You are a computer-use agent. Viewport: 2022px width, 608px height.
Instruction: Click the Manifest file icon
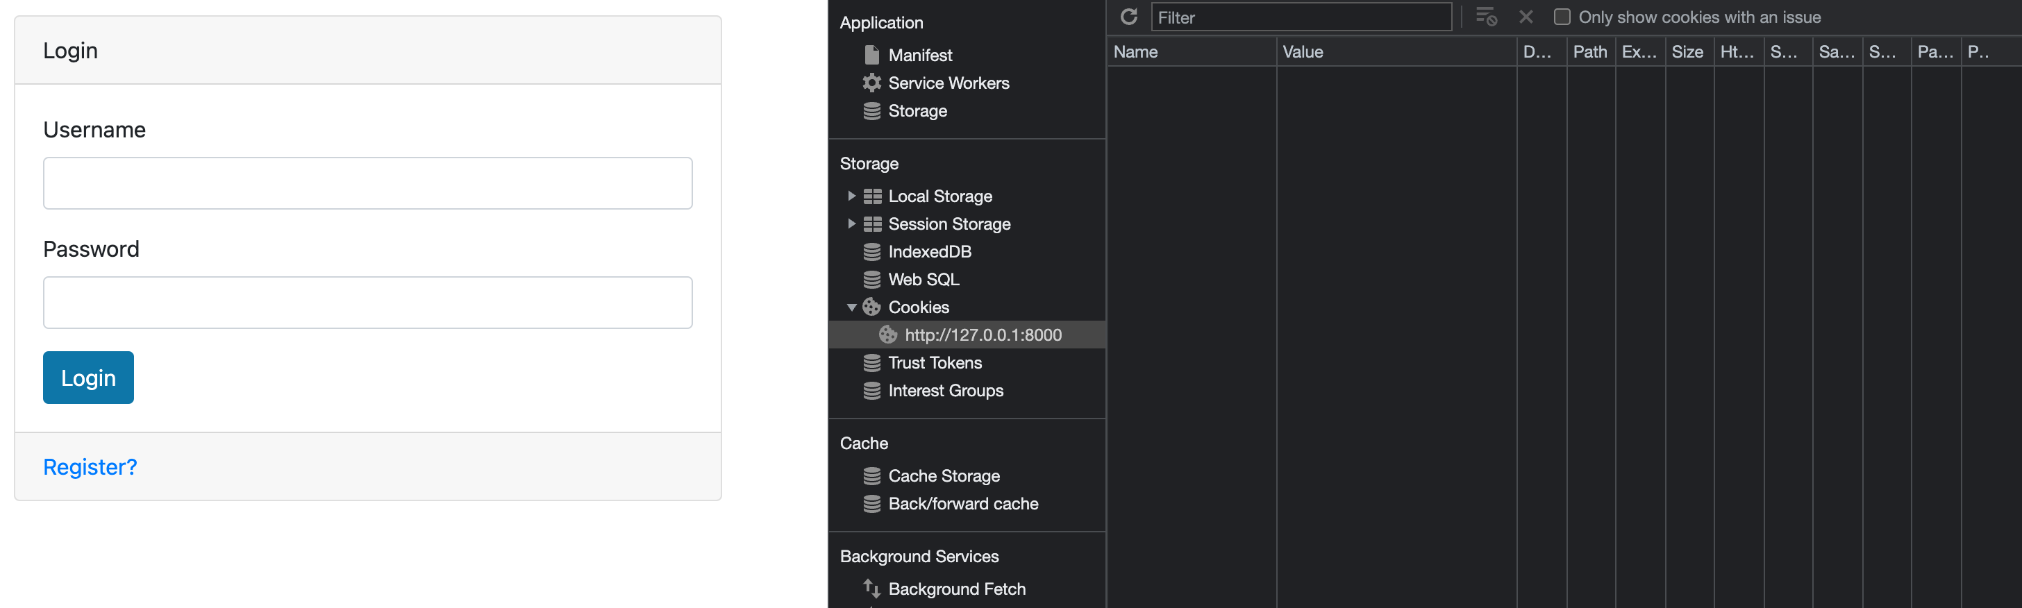[x=871, y=55]
